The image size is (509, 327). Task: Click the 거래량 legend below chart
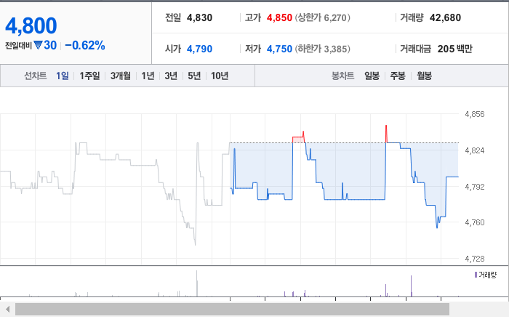coord(486,275)
